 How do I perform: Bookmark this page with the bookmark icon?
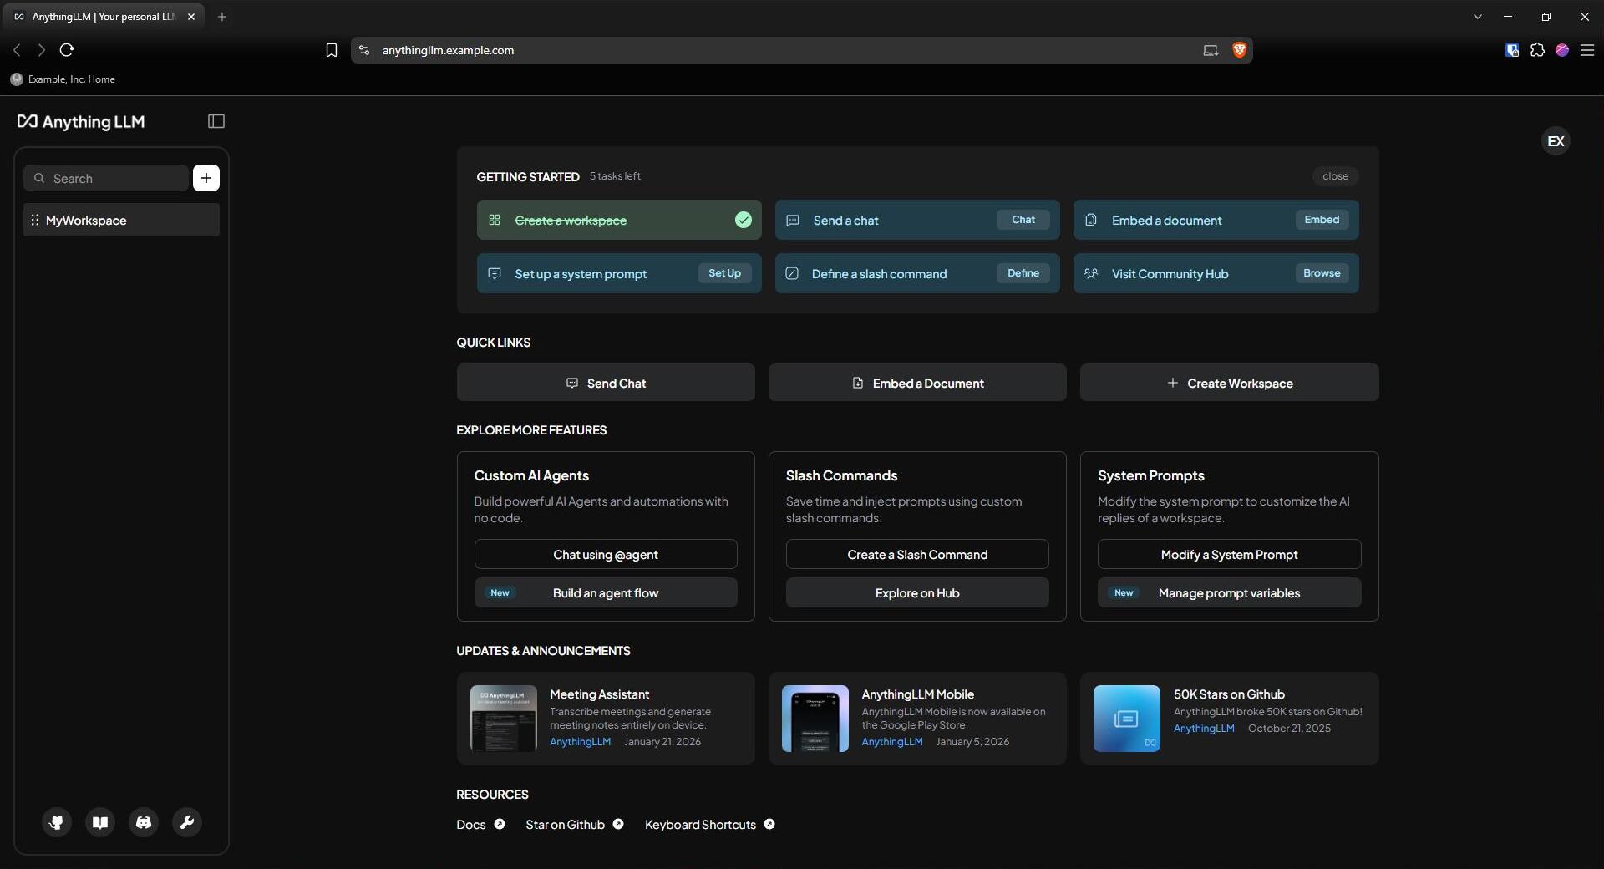point(332,50)
